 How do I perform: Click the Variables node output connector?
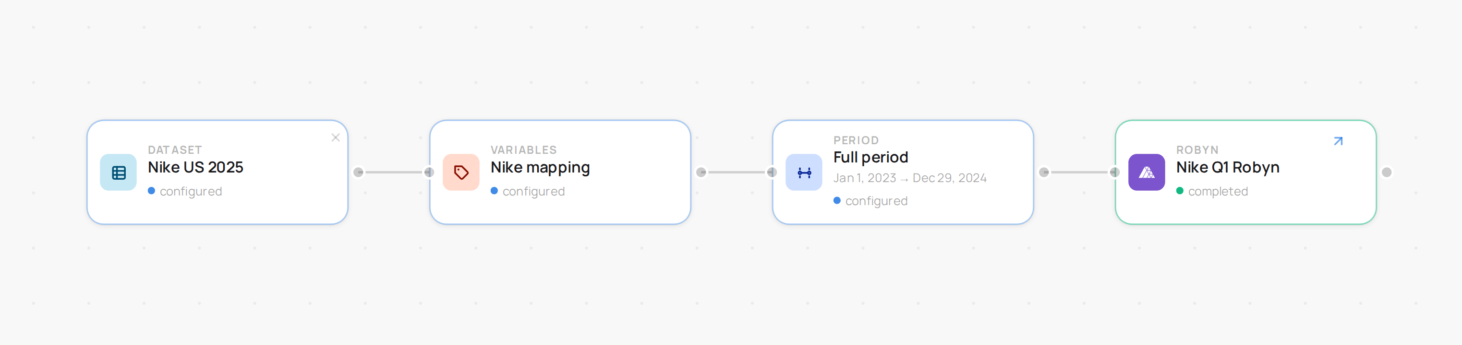tap(701, 172)
